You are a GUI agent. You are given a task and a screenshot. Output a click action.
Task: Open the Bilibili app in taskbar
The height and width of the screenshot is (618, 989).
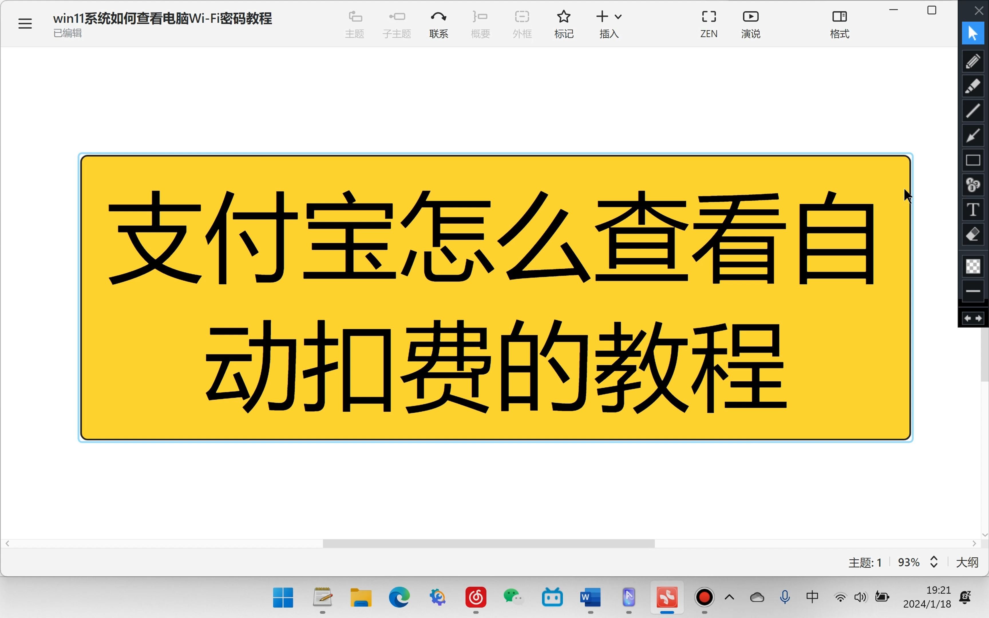coord(552,598)
